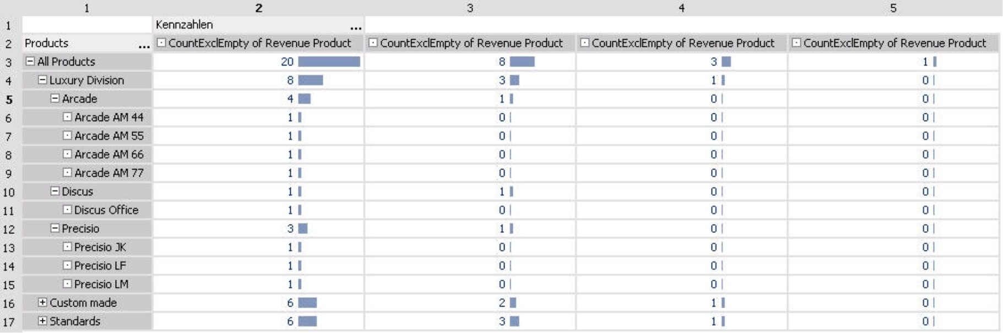
Task: Select column header 4
Action: coord(681,8)
